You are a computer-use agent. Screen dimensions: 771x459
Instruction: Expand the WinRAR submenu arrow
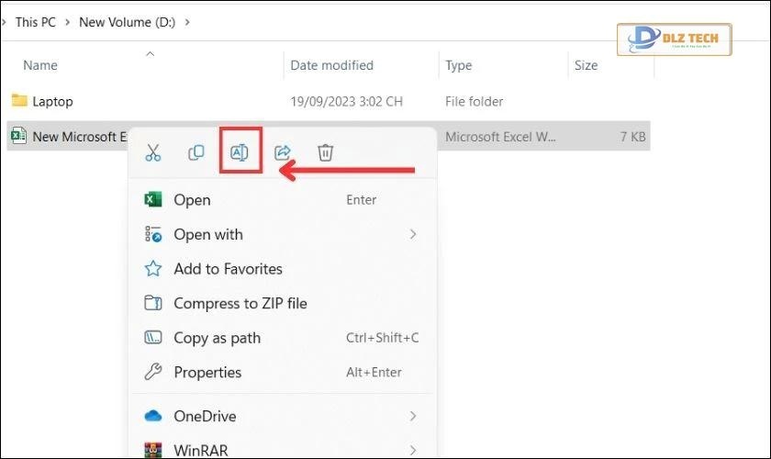pyautogui.click(x=412, y=450)
